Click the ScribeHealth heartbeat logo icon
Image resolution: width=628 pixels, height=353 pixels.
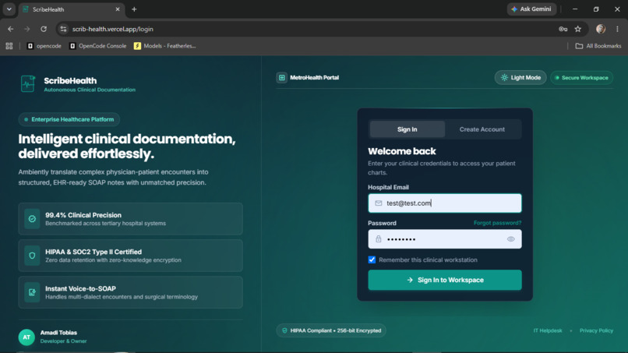click(x=27, y=83)
